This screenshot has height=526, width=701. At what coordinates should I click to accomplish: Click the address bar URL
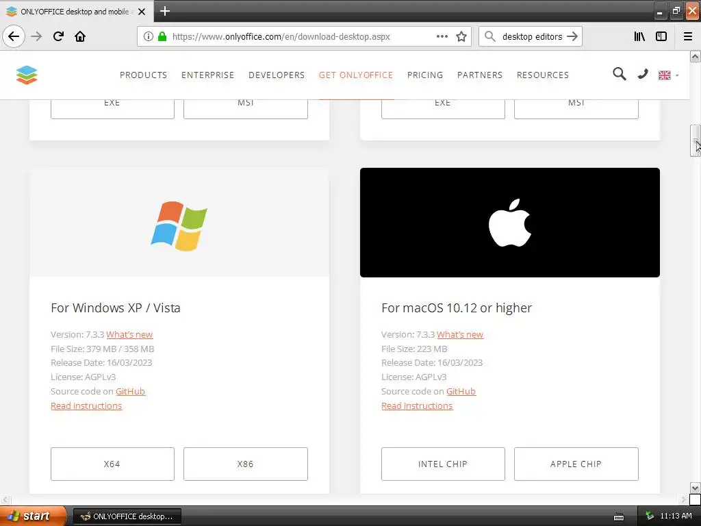[281, 37]
